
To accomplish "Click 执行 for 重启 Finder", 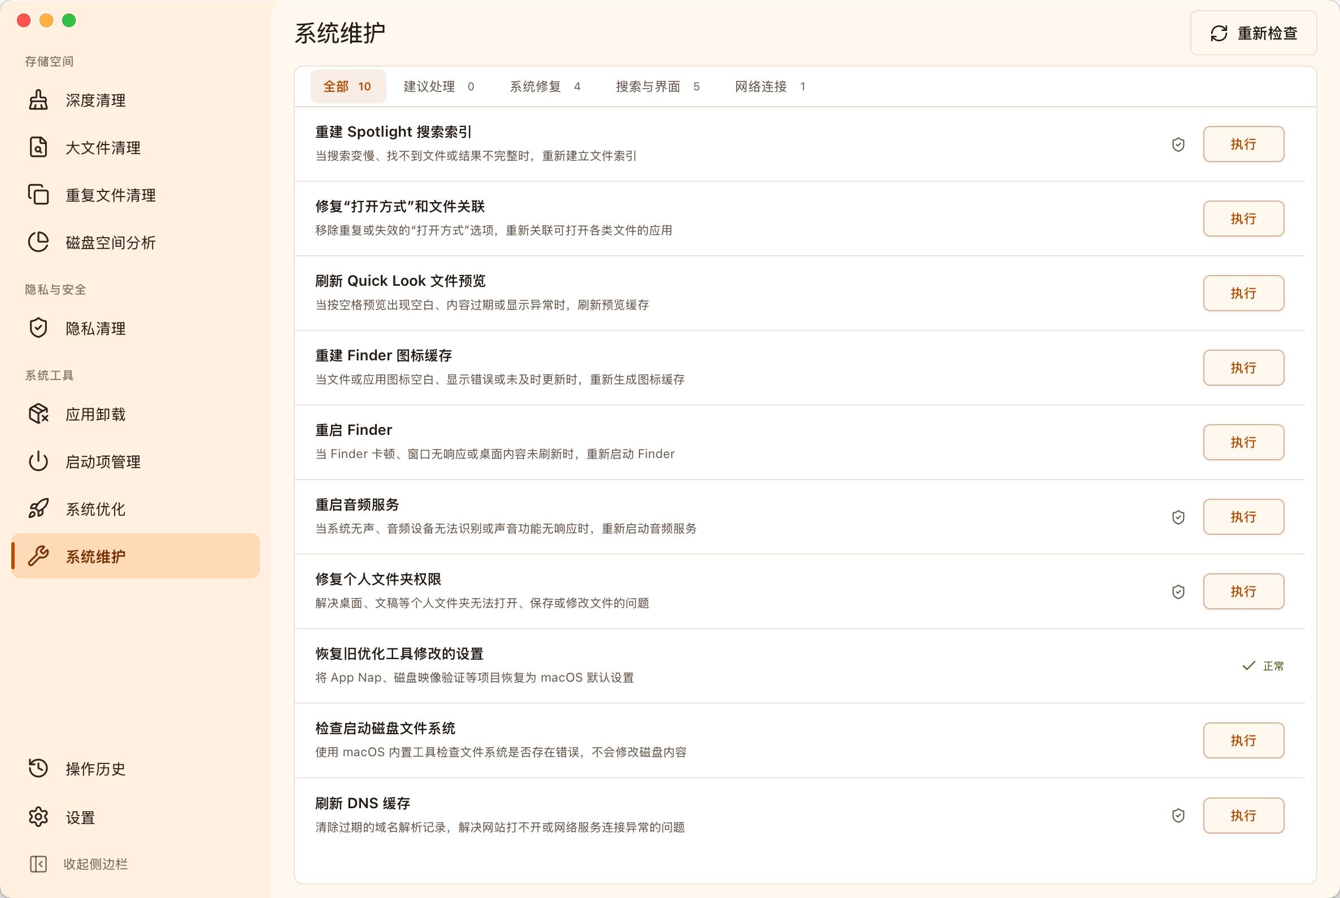I will point(1243,442).
